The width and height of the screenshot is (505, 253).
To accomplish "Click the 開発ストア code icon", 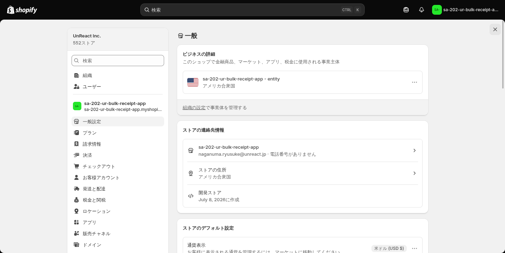I will pos(191,196).
